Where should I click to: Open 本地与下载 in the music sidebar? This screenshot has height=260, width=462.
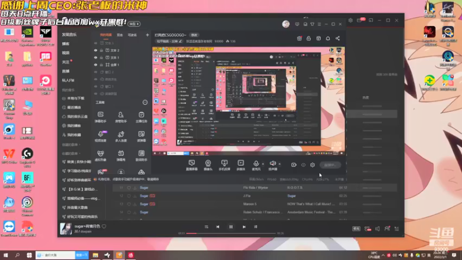(x=73, y=98)
